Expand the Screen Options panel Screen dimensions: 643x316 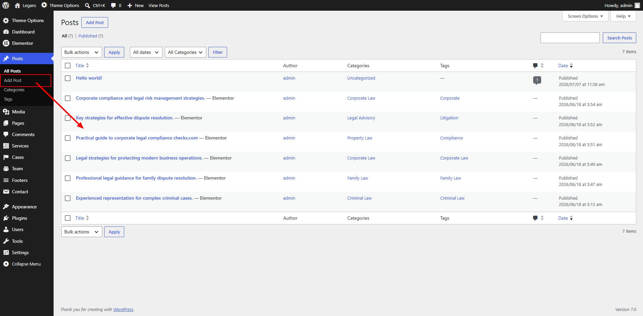(x=585, y=16)
